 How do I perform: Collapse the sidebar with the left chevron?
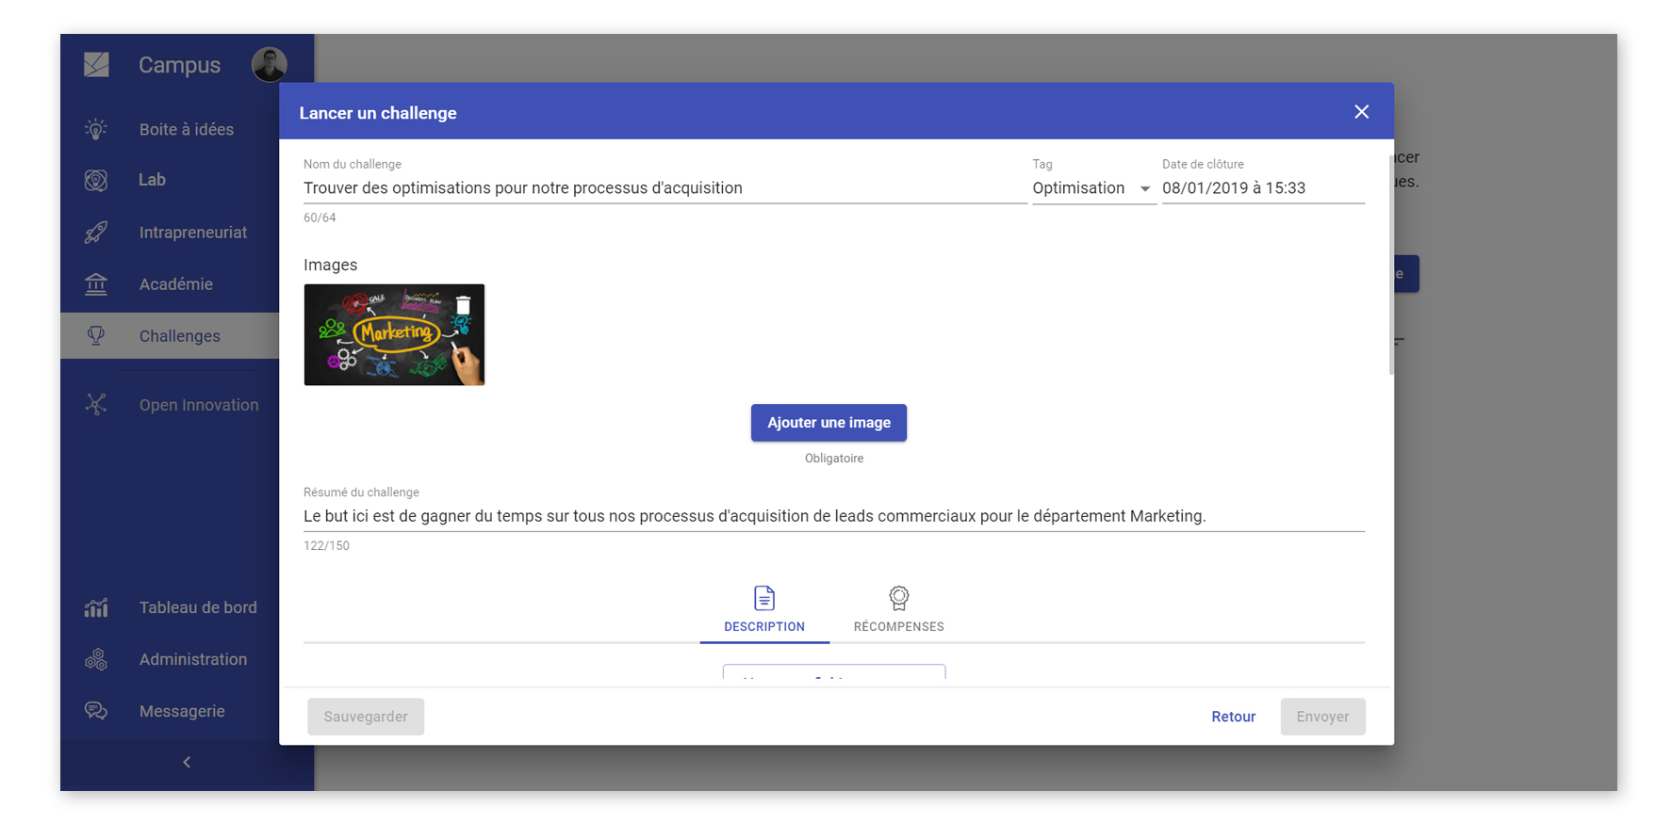tap(187, 763)
